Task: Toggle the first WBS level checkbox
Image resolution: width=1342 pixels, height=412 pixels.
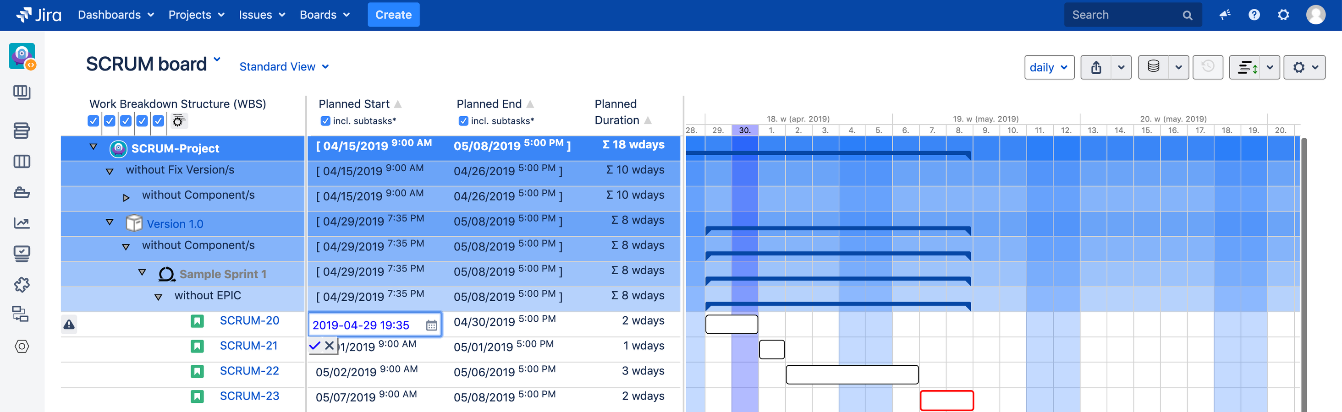Action: (93, 121)
